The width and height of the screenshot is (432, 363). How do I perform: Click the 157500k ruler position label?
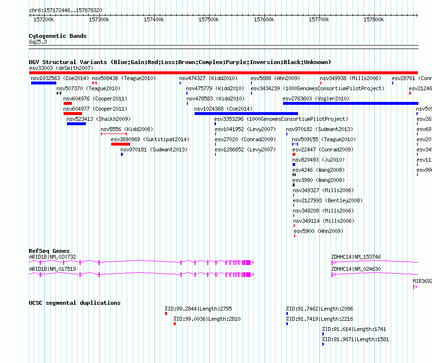[x=209, y=19]
